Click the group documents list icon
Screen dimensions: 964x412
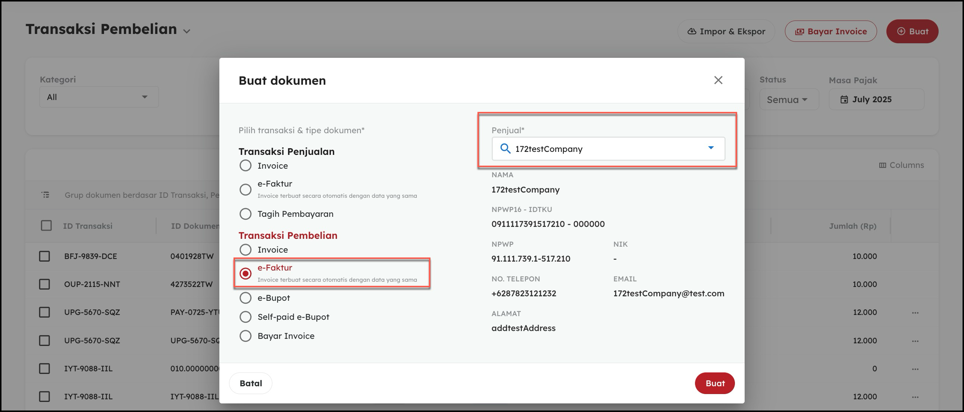(45, 195)
